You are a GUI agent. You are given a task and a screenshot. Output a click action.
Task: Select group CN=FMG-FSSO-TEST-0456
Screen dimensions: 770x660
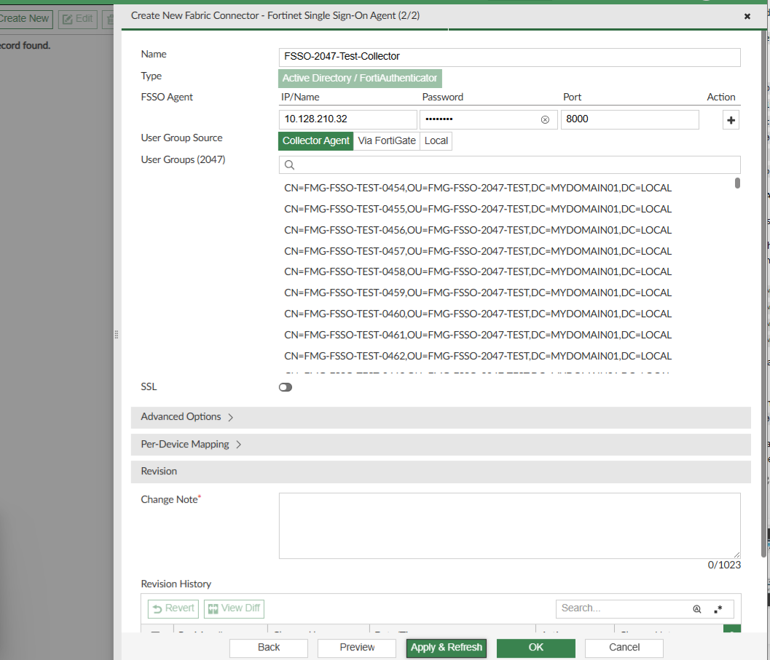(x=478, y=230)
